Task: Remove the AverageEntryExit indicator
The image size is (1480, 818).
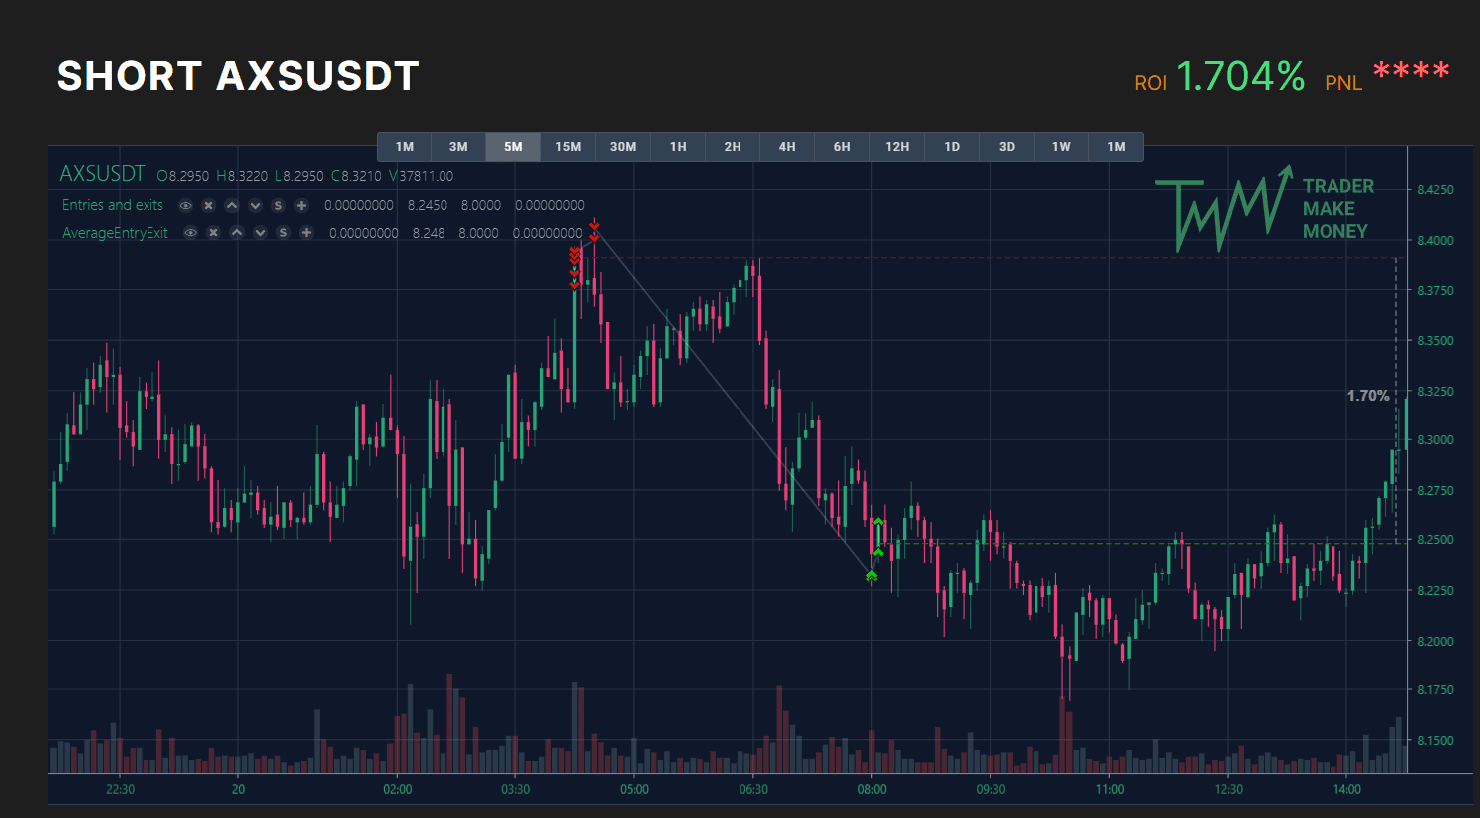Action: [x=213, y=233]
